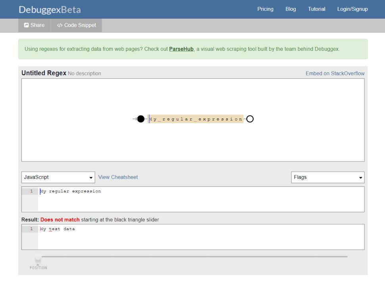
Task: Open View Cheatsheet
Action: tap(117, 177)
